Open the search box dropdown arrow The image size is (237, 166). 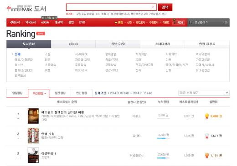click(153, 7)
